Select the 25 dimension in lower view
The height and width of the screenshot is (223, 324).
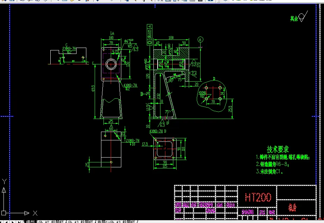87,165
